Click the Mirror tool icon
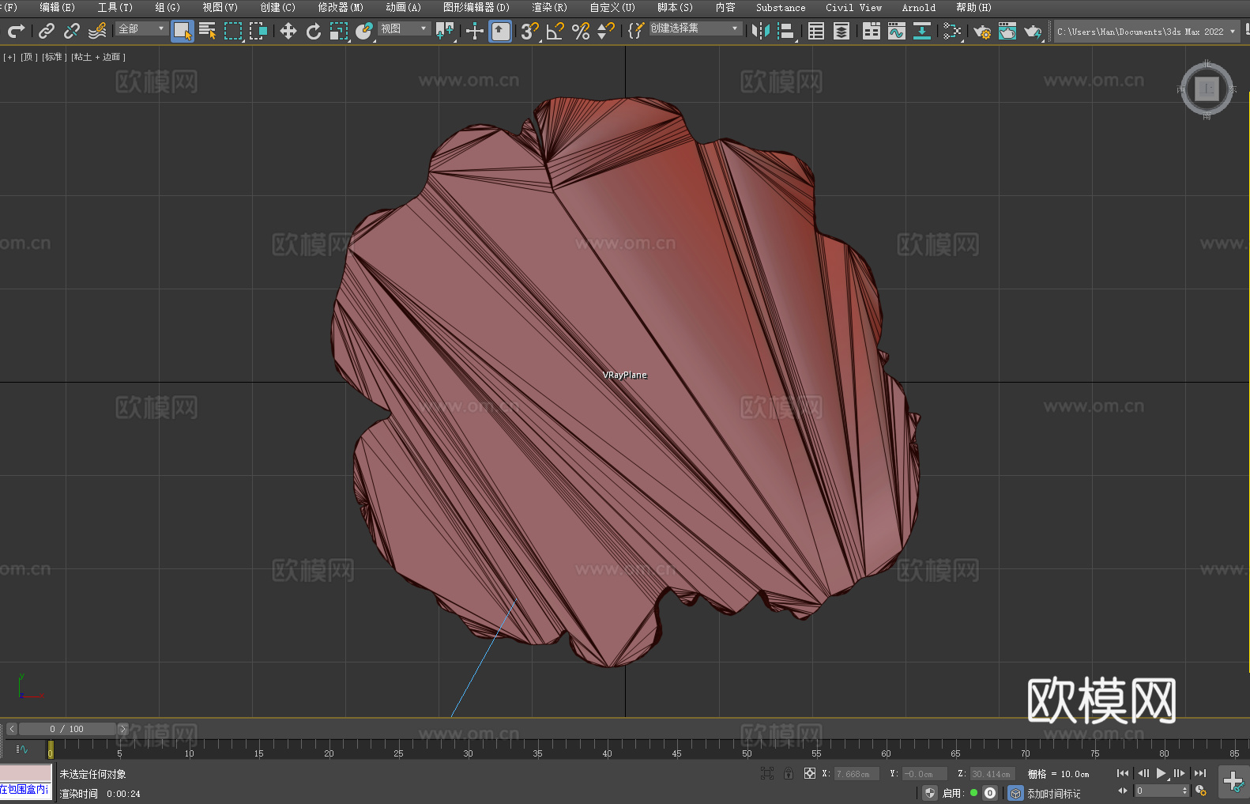Viewport: 1250px width, 804px height. coord(761,31)
